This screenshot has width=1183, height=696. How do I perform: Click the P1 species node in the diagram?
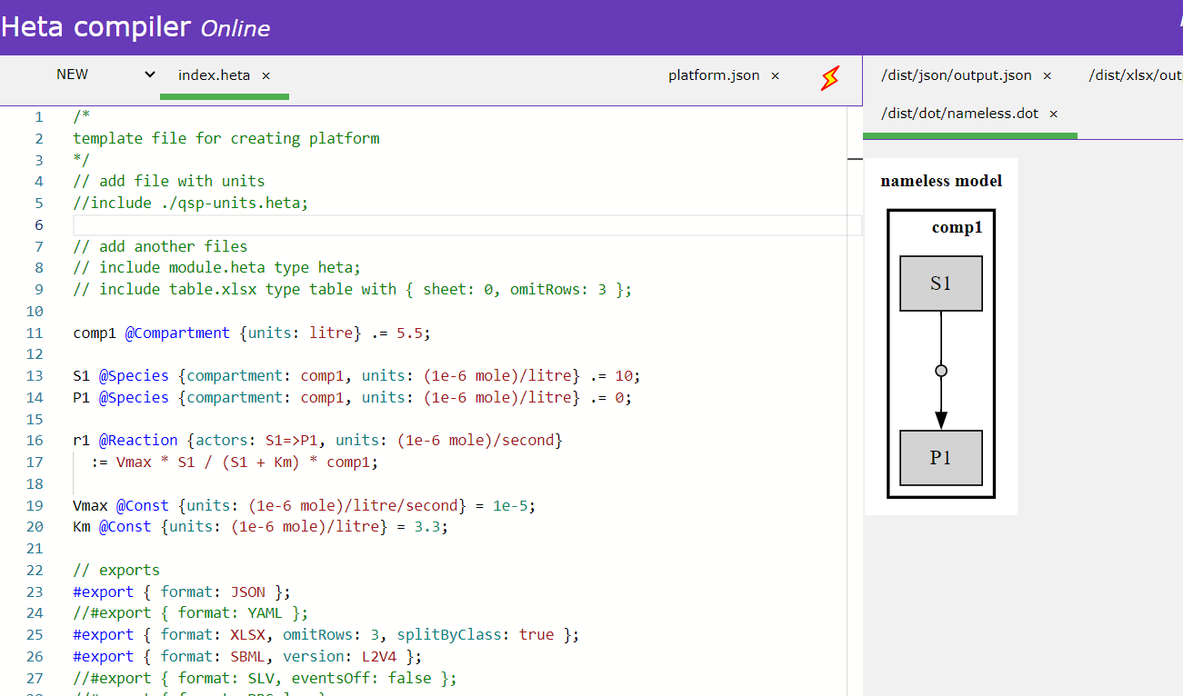click(x=940, y=458)
